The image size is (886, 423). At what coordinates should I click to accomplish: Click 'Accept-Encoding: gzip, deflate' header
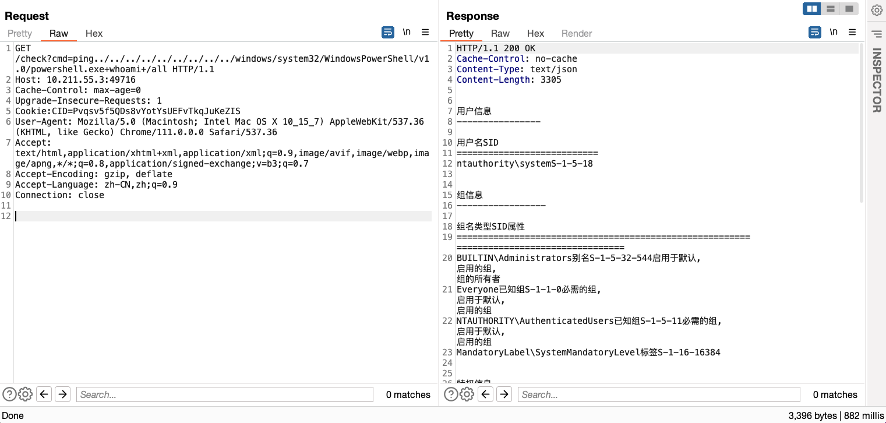coord(94,174)
